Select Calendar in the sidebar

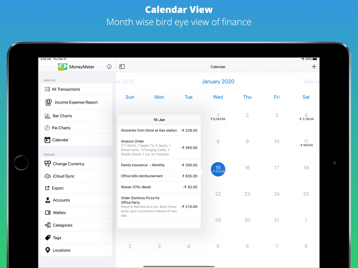(76, 140)
